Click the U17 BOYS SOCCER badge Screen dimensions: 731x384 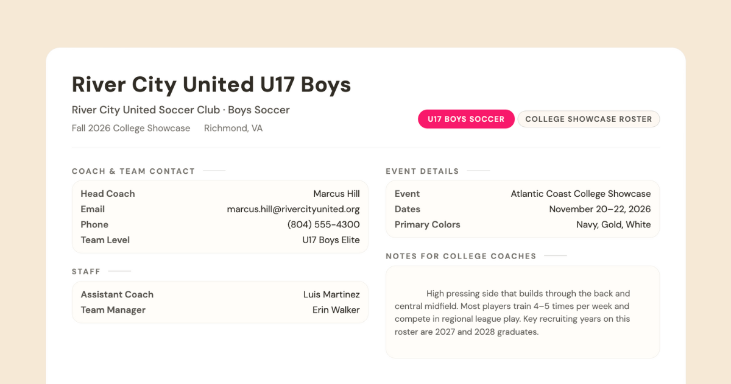[x=466, y=119]
